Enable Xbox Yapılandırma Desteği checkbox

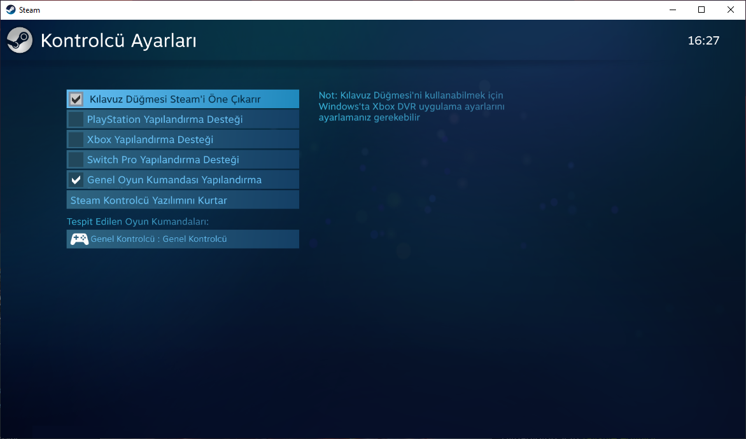[x=76, y=139]
